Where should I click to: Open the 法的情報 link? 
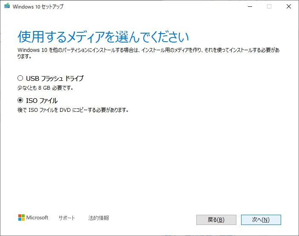click(98, 218)
